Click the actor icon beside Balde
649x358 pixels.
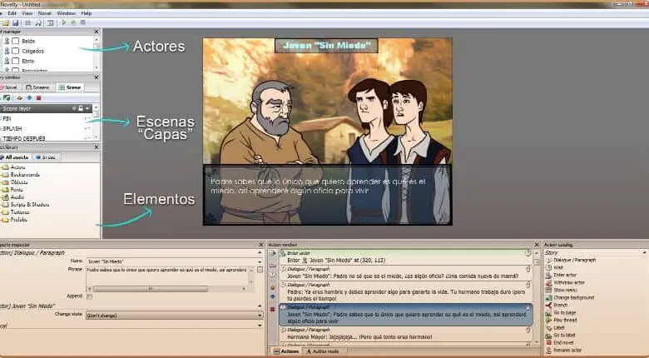click(x=7, y=41)
